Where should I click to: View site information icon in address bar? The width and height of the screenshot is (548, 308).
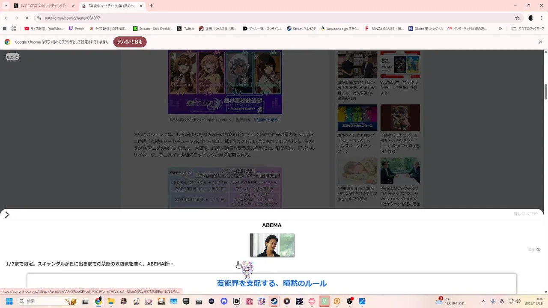[39, 18]
